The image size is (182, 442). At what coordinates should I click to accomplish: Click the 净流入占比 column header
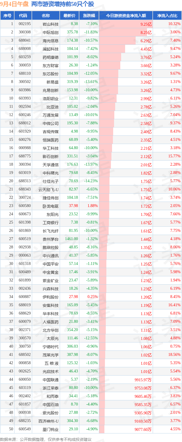167,16
